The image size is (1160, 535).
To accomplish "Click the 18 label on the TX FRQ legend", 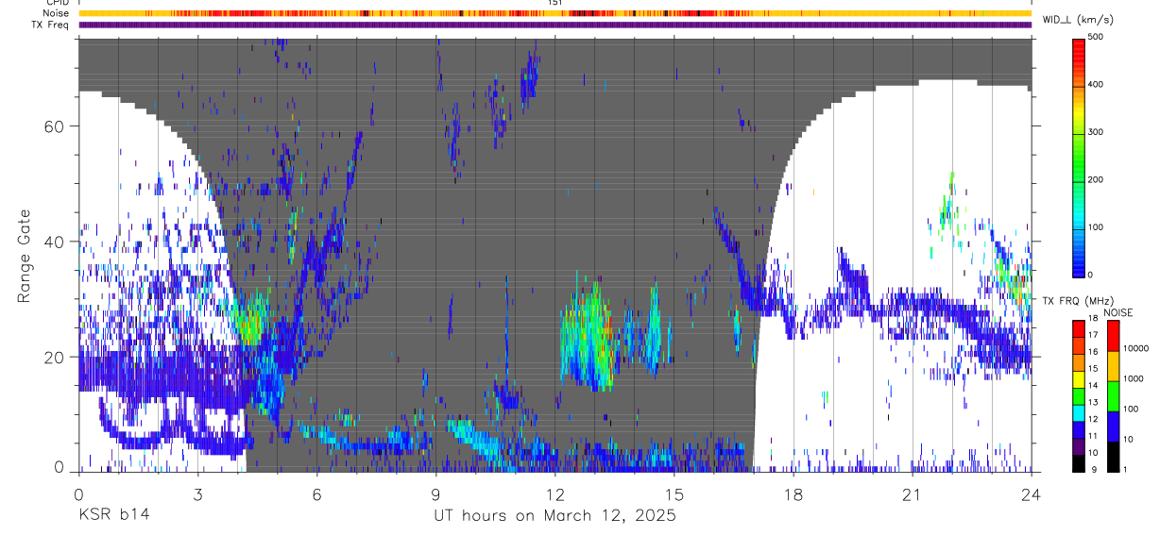I will click(1094, 320).
